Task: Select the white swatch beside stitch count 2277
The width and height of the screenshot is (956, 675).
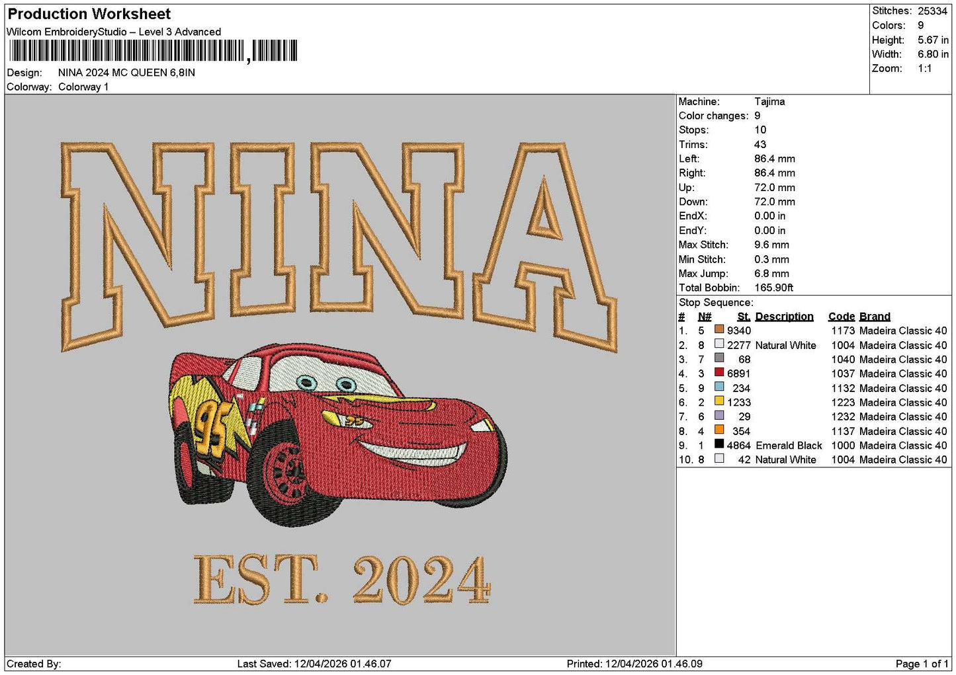Action: (719, 344)
